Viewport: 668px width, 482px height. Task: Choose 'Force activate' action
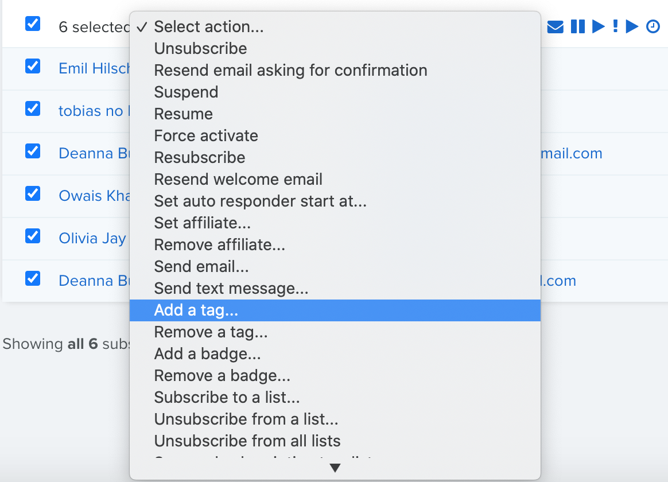click(335, 136)
